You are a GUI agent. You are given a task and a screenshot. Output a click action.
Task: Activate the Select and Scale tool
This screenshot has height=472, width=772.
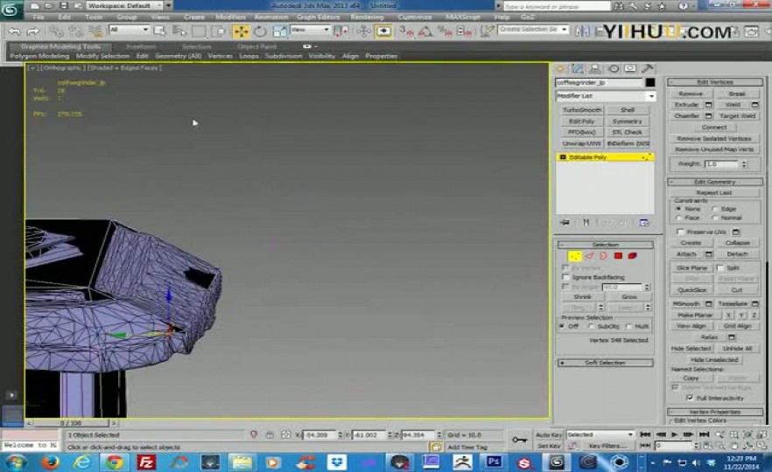pos(279,31)
